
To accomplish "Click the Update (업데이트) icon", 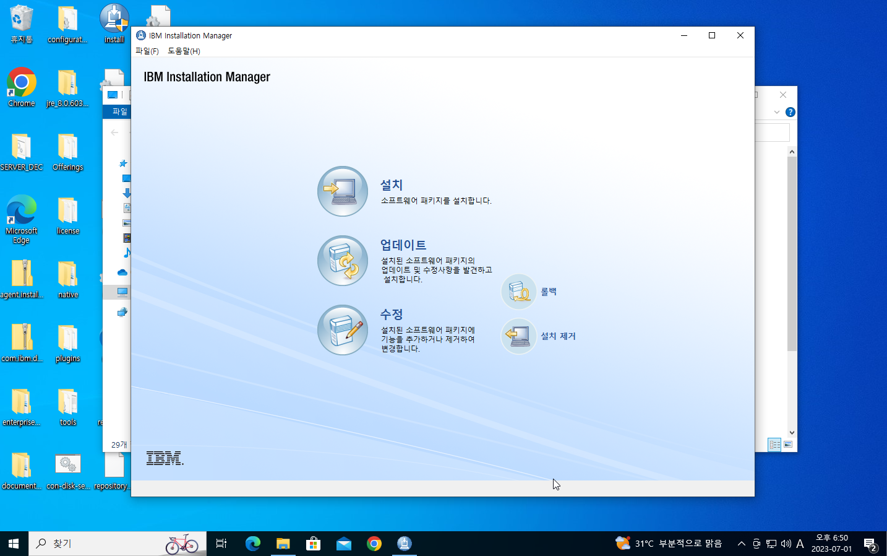I will tap(343, 261).
